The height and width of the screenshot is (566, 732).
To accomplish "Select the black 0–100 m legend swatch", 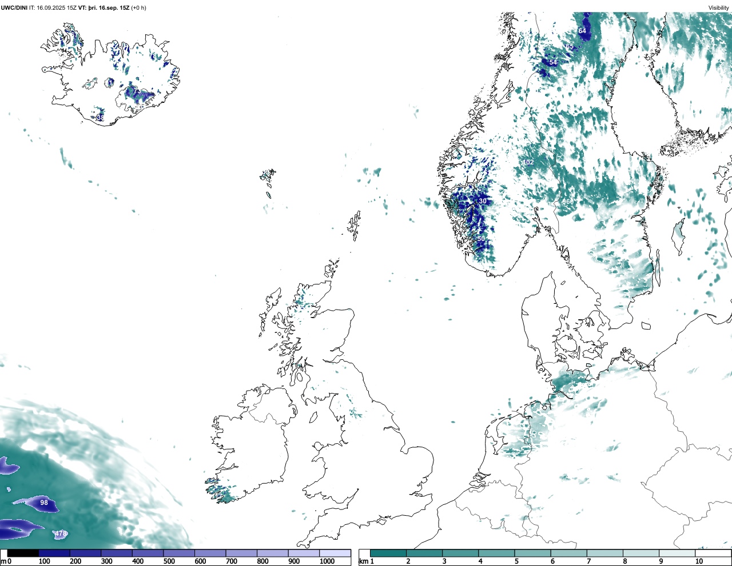I will [23, 553].
